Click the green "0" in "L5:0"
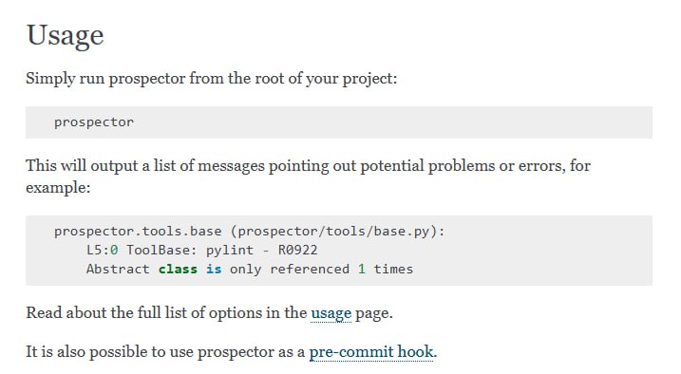This screenshot has height=374, width=681. pos(114,250)
